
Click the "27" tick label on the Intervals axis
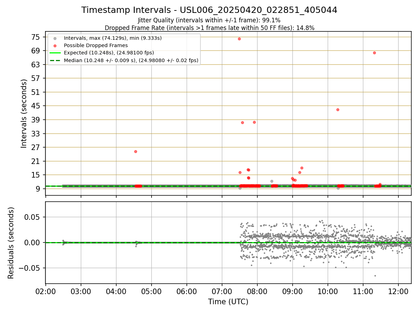point(36,147)
